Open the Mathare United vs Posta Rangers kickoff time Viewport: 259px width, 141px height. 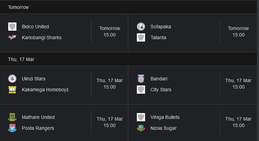click(110, 122)
